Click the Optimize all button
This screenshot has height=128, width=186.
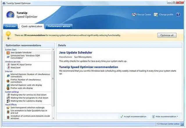click(167, 35)
